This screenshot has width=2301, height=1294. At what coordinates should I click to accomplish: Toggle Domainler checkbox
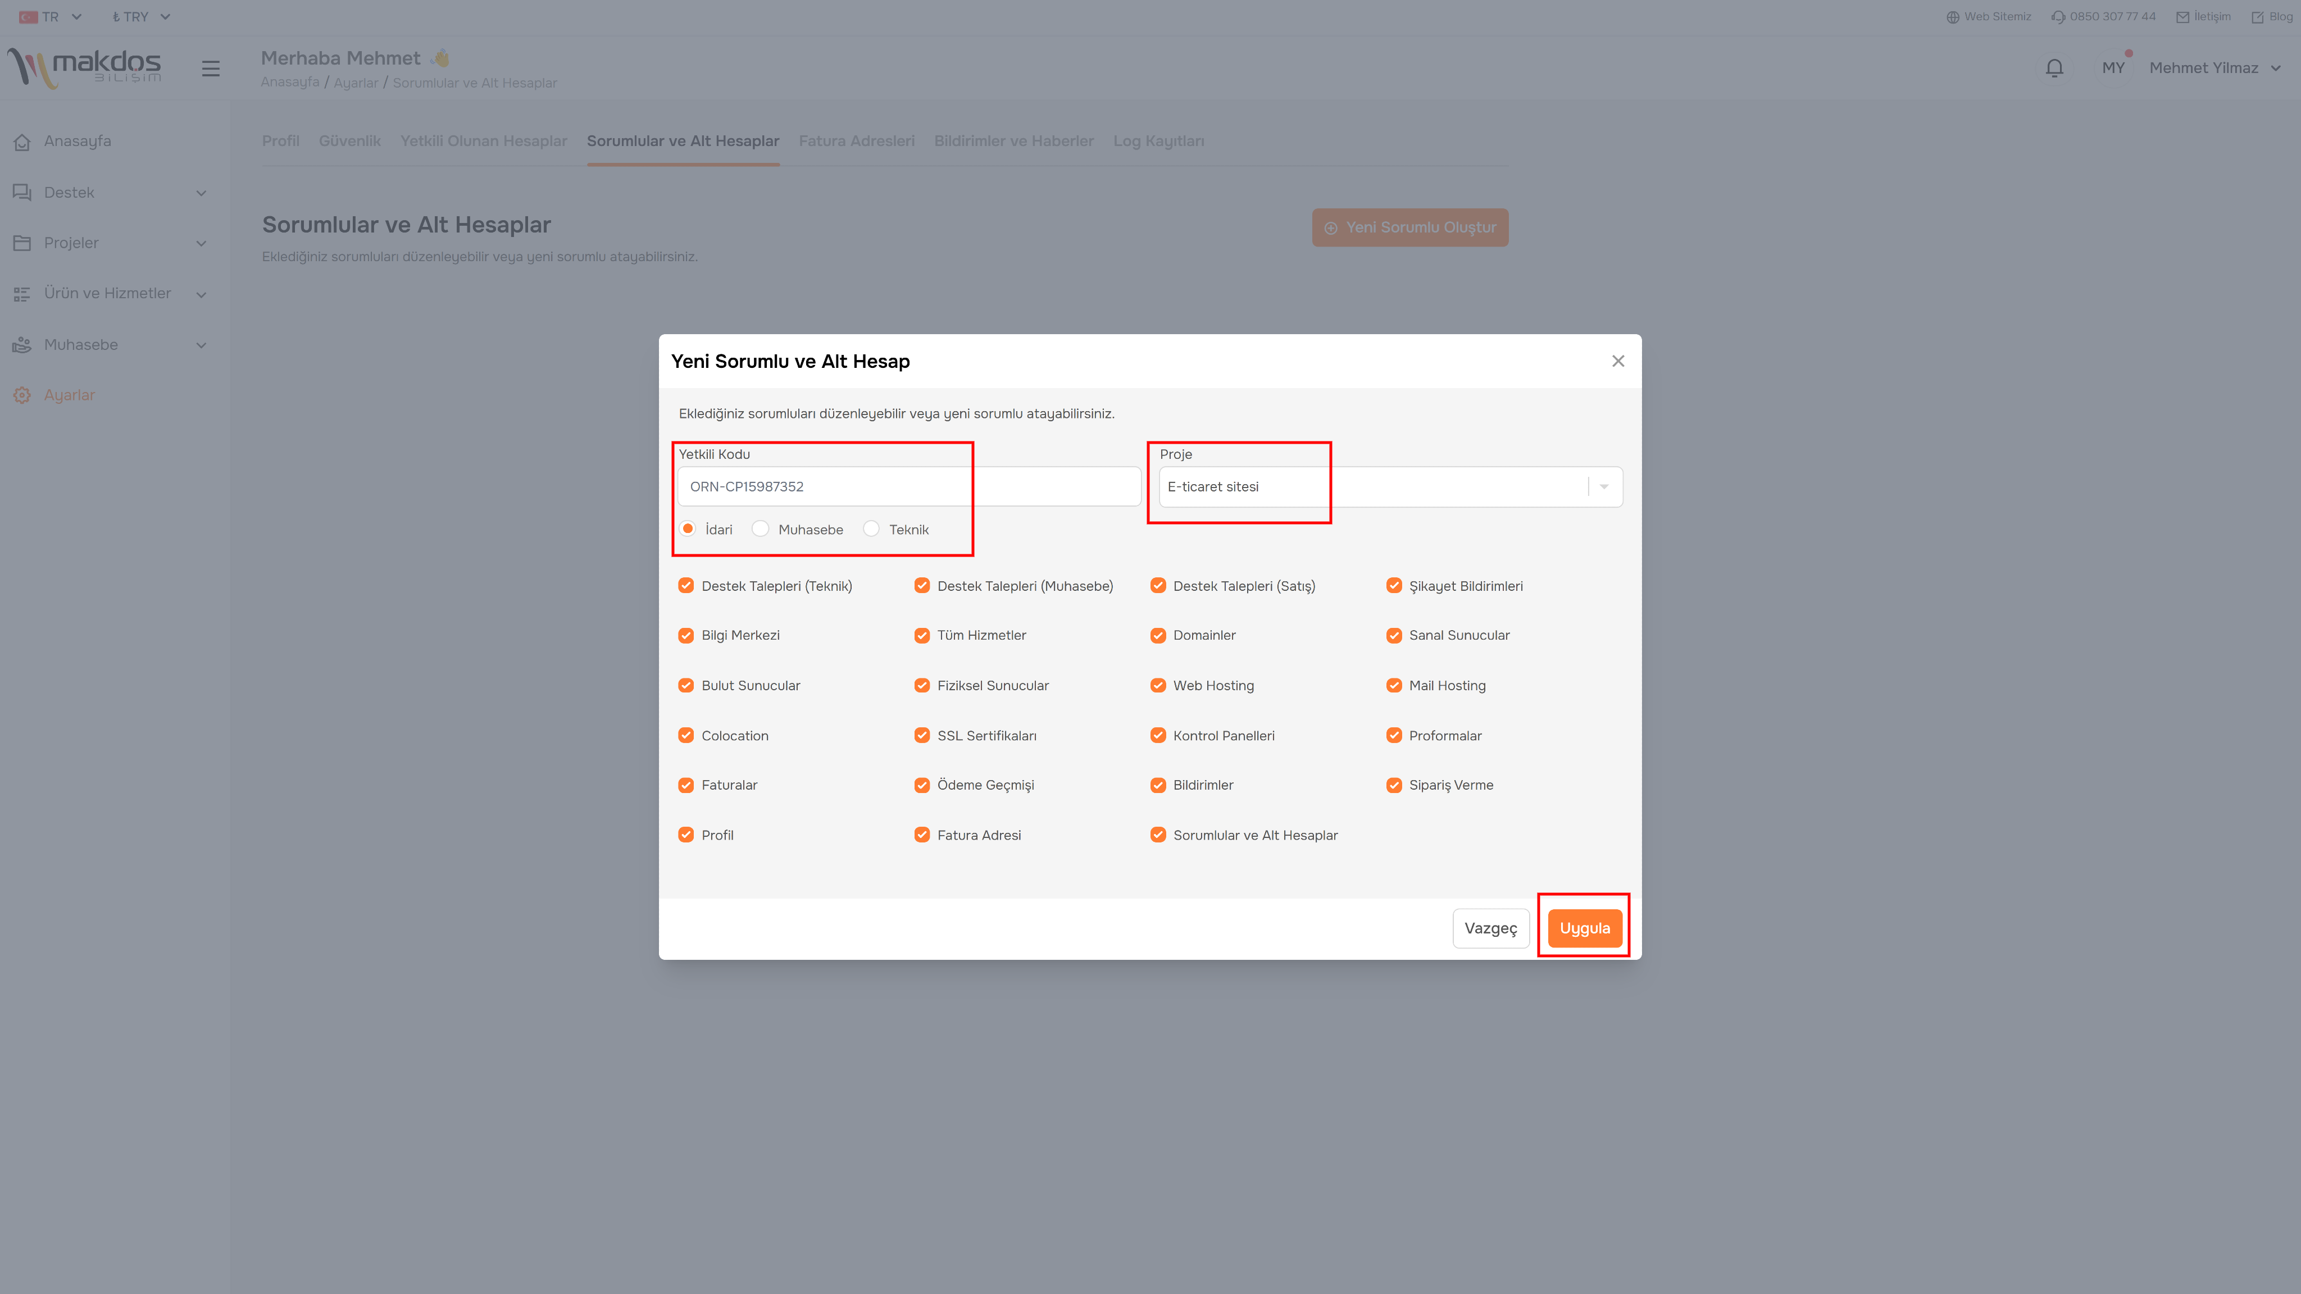click(x=1158, y=635)
